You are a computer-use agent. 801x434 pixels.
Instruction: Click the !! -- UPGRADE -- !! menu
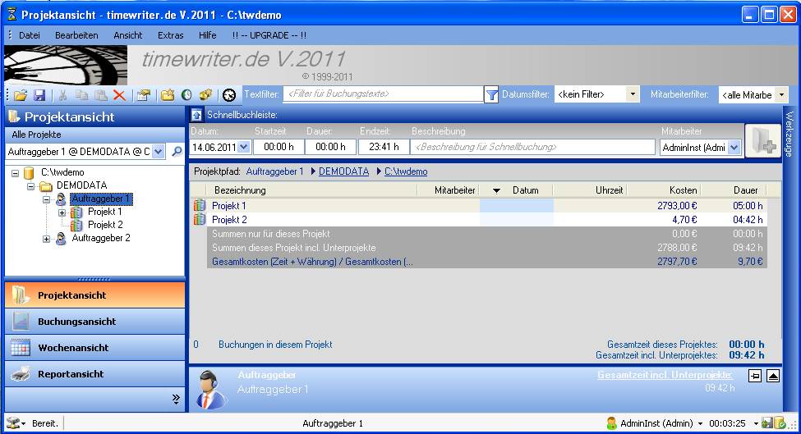pyautogui.click(x=269, y=35)
